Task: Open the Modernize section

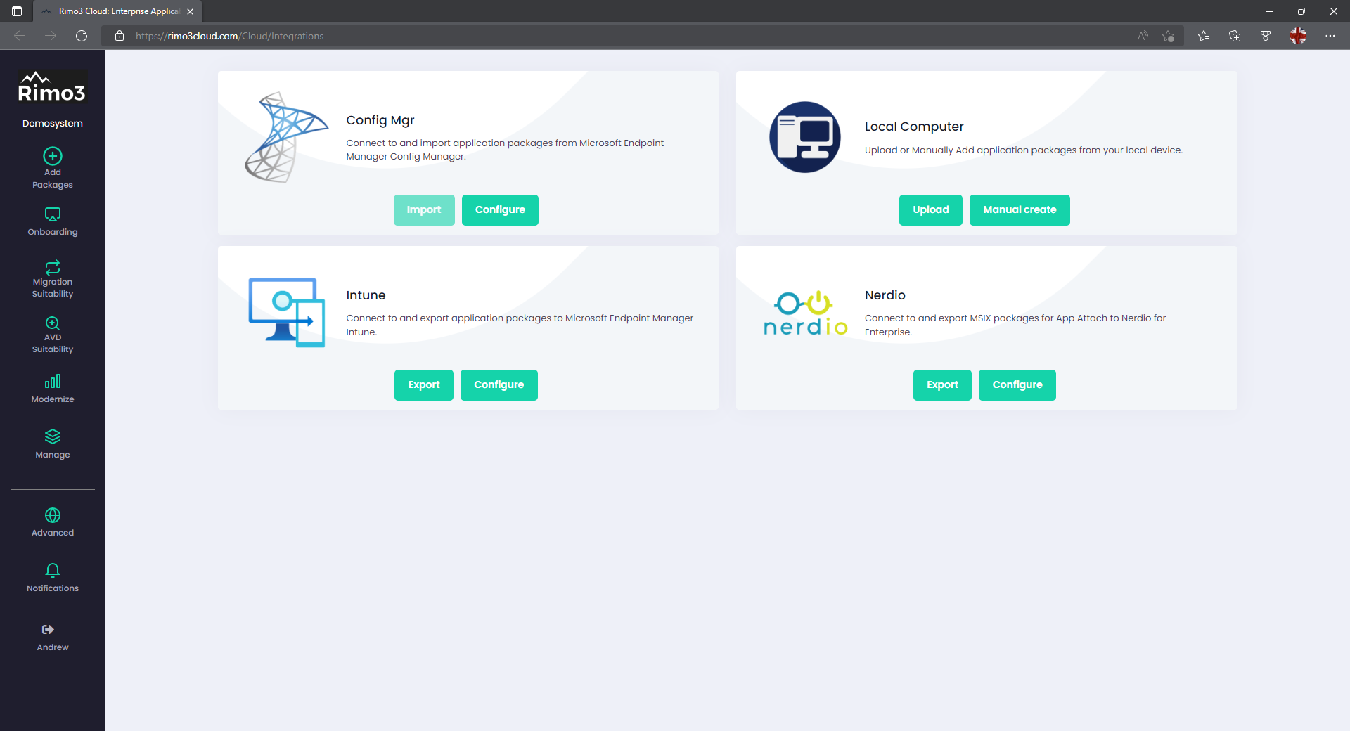Action: [x=53, y=389]
